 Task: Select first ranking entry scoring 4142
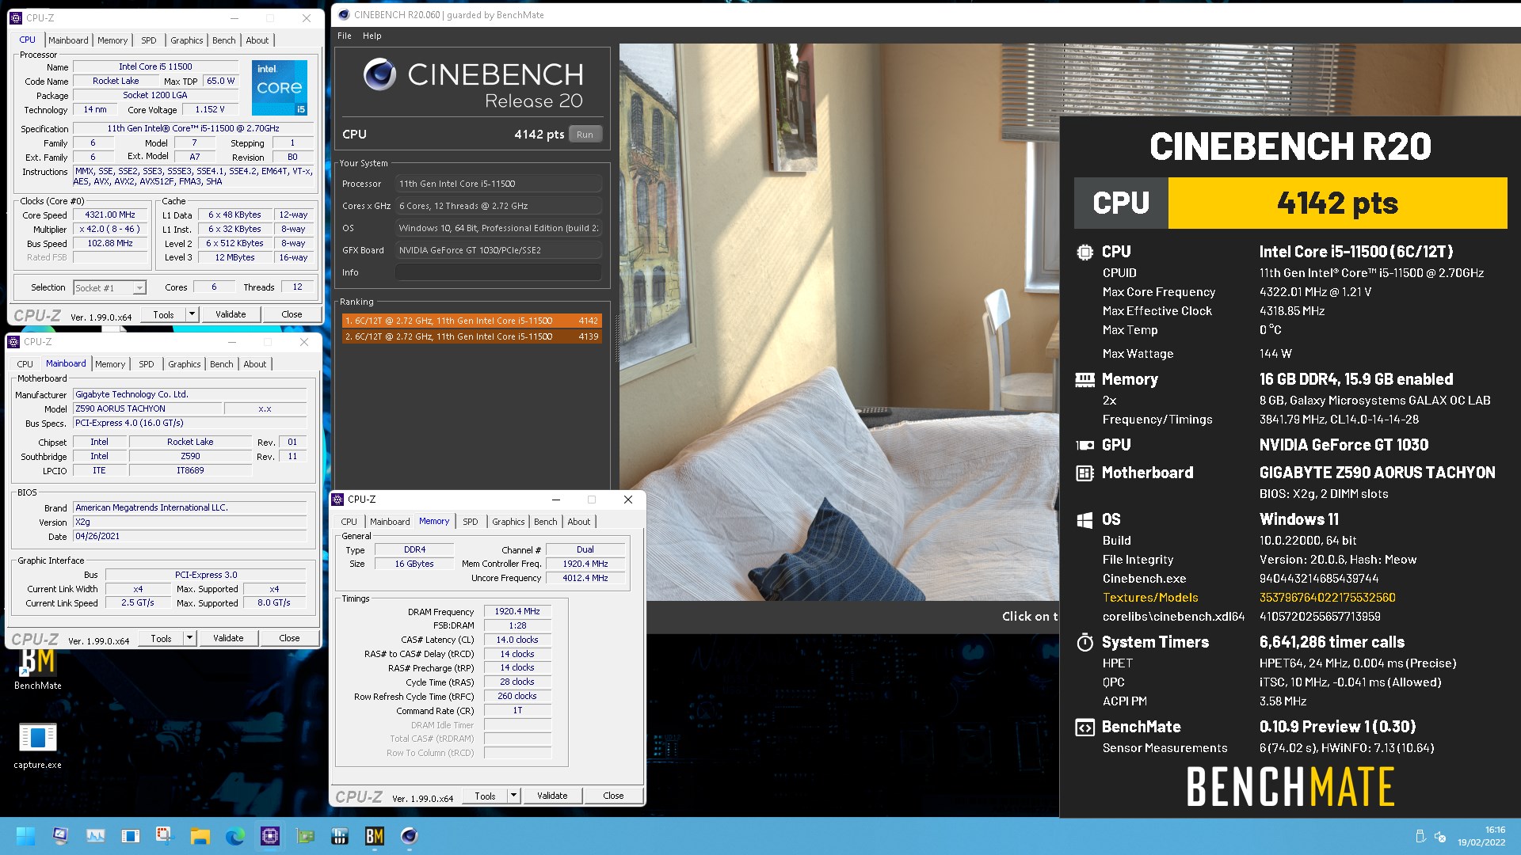point(472,321)
